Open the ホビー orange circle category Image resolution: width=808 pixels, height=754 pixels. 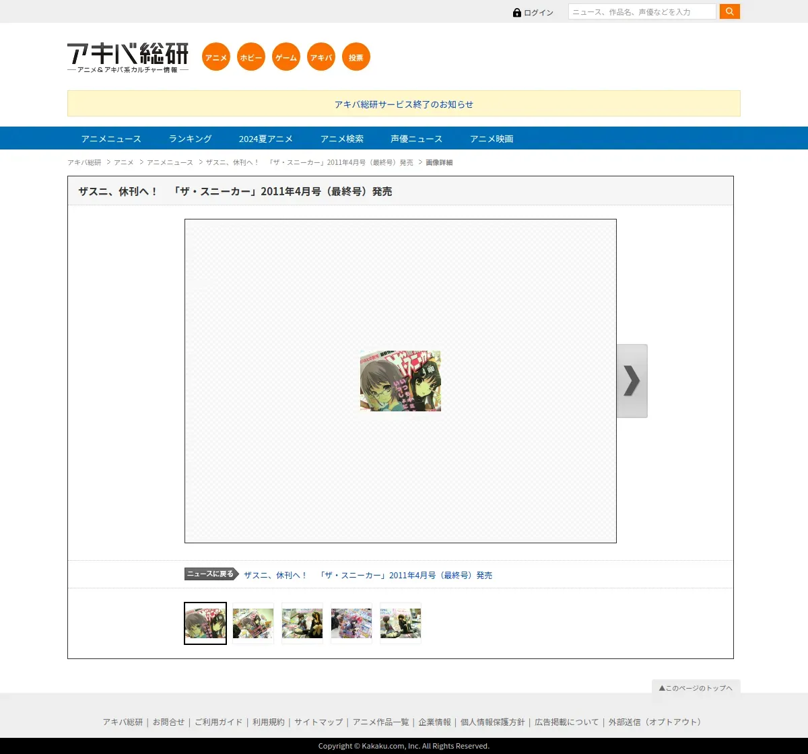point(251,57)
